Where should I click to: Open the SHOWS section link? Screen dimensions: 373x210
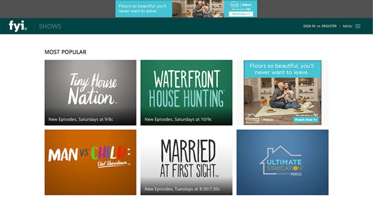50,26
